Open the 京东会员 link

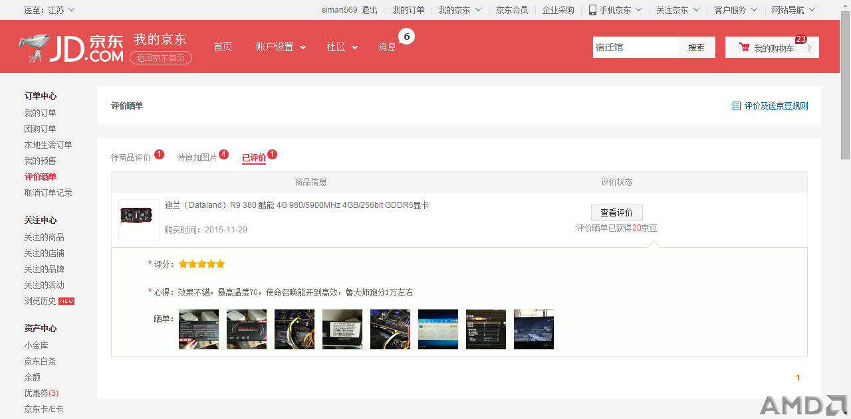click(512, 10)
